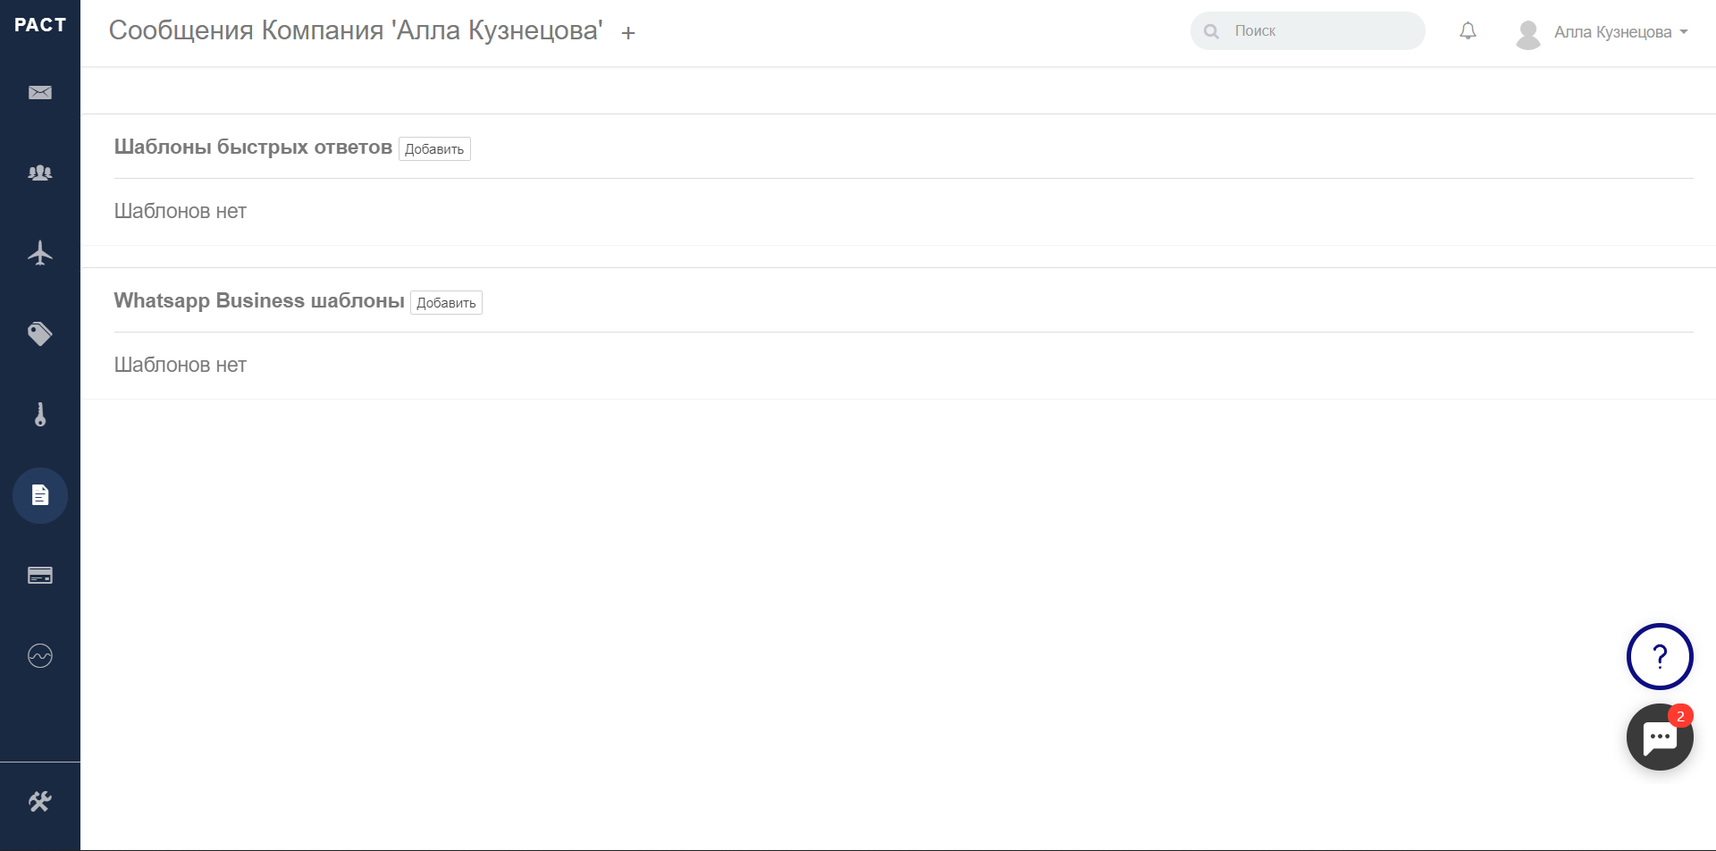
Task: Open the help question mark button
Action: tap(1660, 657)
